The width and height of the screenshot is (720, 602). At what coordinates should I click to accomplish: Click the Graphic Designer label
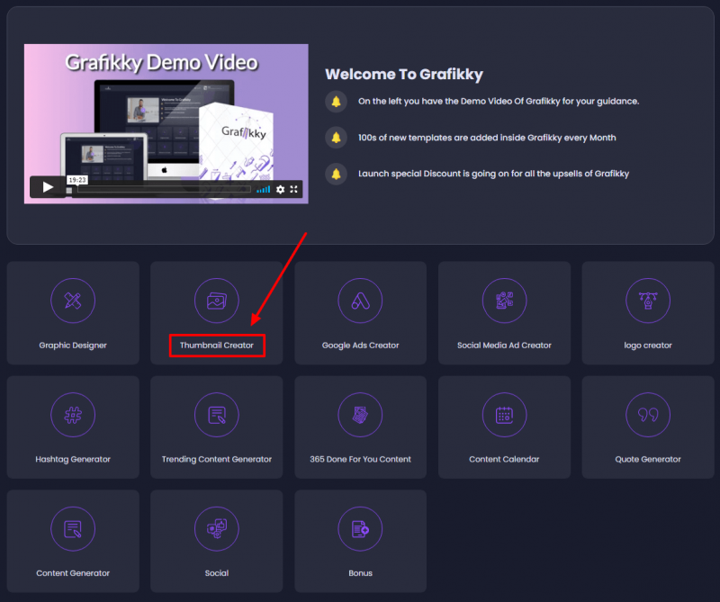tap(73, 346)
